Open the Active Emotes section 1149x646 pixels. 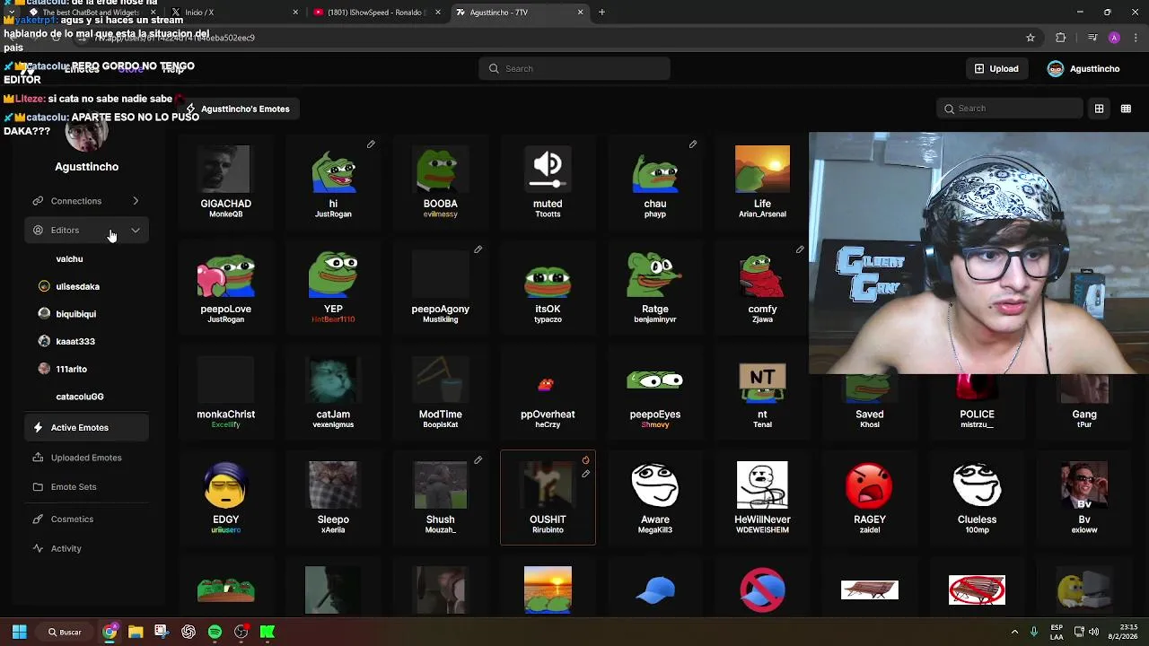pyautogui.click(x=86, y=428)
